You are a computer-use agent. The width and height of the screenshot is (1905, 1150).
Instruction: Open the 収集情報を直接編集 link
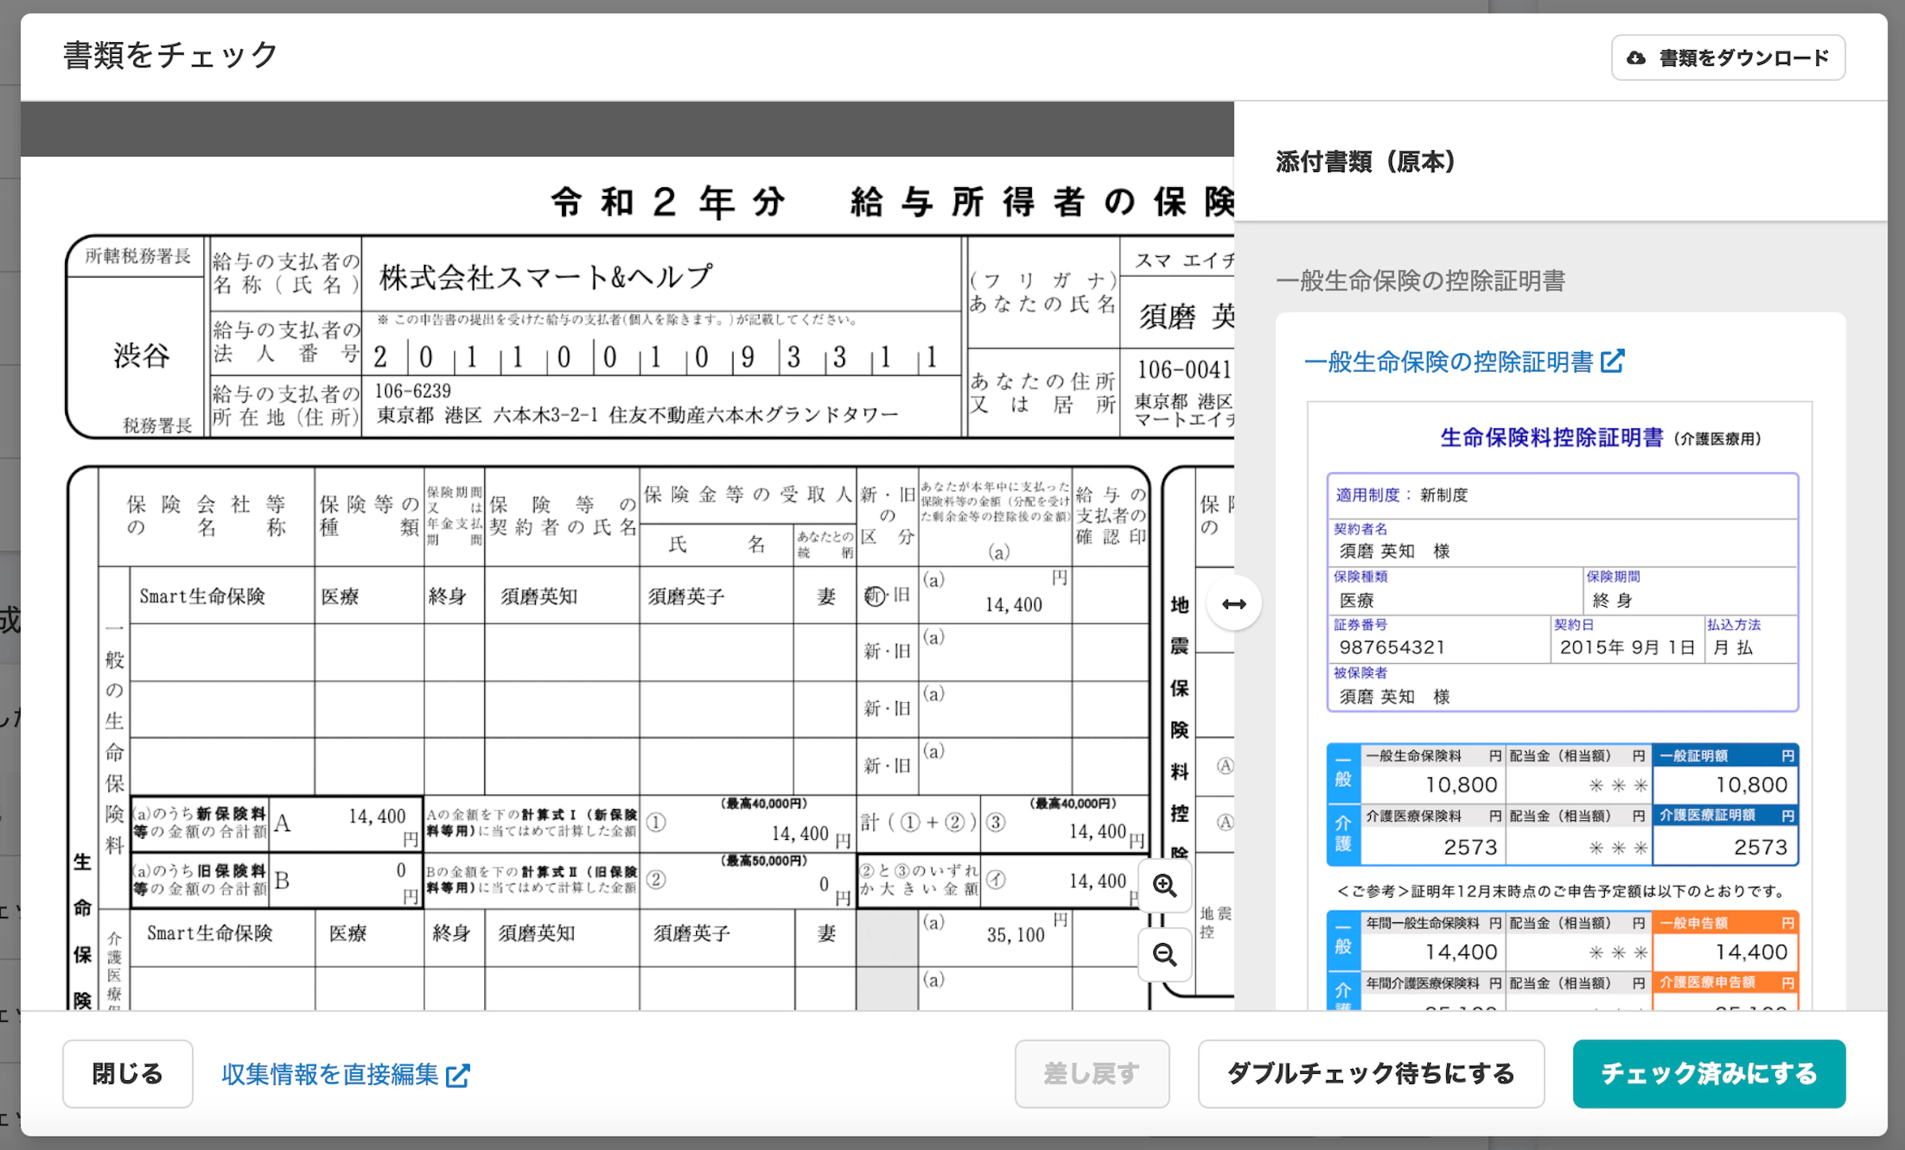(x=330, y=1075)
